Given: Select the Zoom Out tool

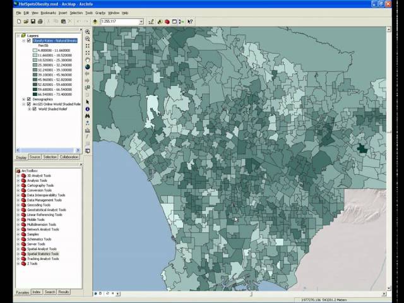Looking at the screenshot, I should pos(88,39).
